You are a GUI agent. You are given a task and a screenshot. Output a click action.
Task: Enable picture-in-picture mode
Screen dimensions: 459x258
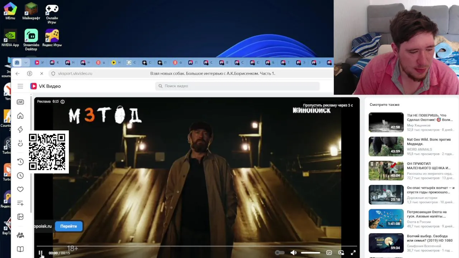[x=341, y=253]
